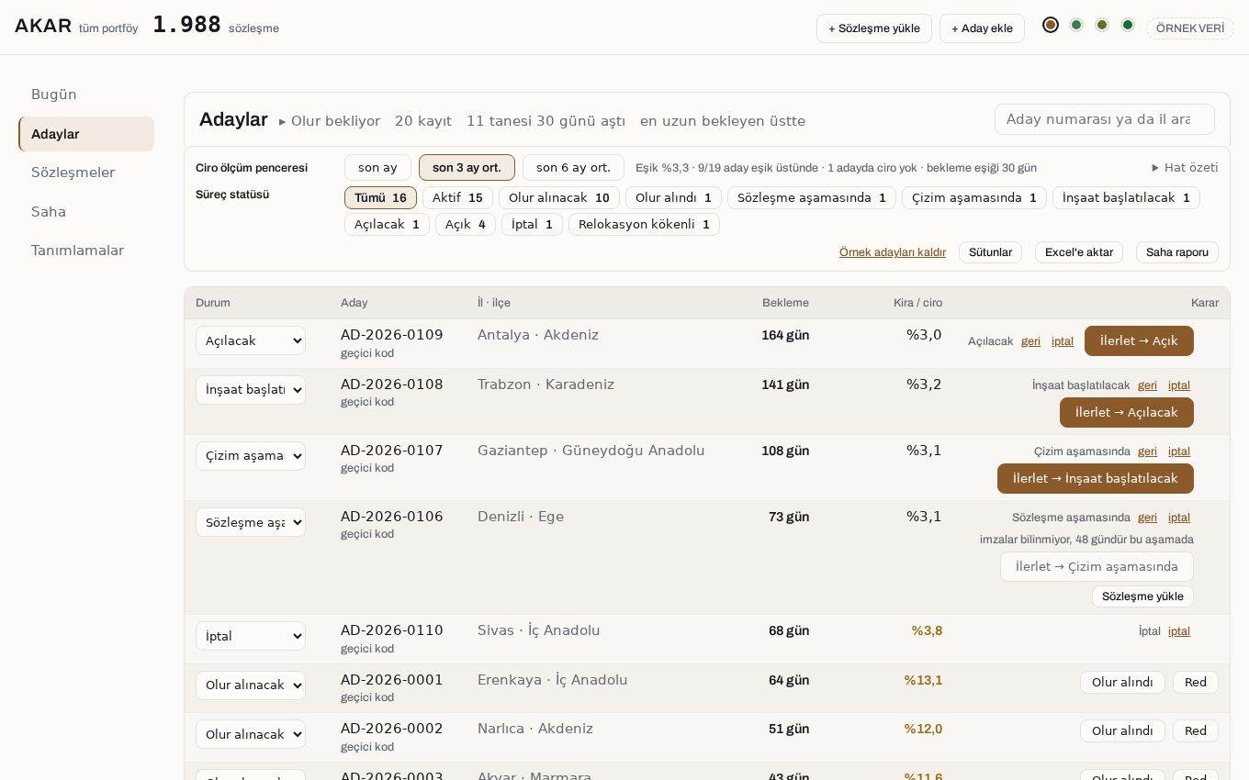The width and height of the screenshot is (1249, 780).
Task: Go to Sözleşmeler in sidebar
Action: point(86,173)
